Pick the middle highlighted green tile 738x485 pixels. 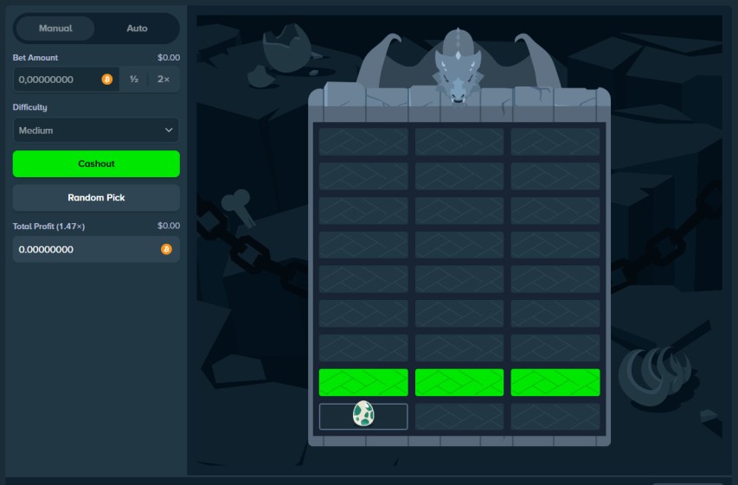tap(459, 382)
